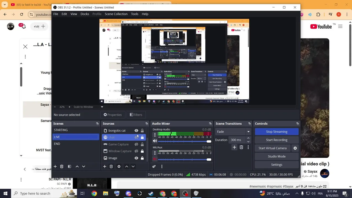The height and width of the screenshot is (198, 352).
Task: Add a new scene with plus icon
Action: coord(55,166)
